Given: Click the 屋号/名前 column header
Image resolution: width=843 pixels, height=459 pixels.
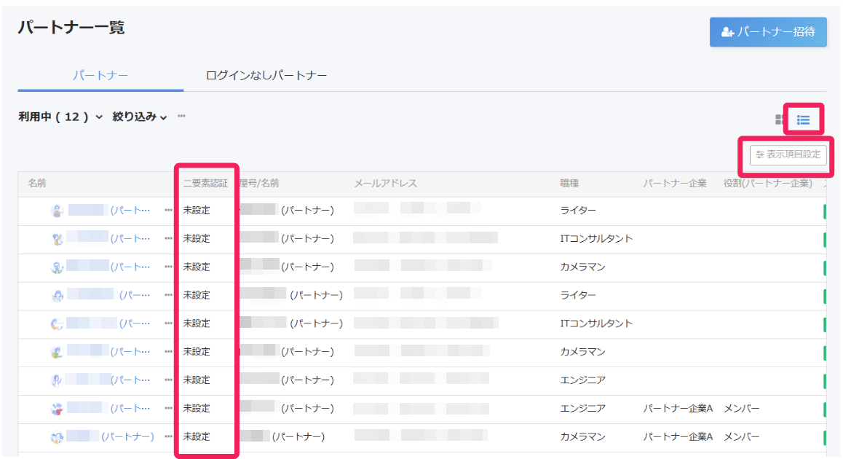Looking at the screenshot, I should pyautogui.click(x=259, y=183).
